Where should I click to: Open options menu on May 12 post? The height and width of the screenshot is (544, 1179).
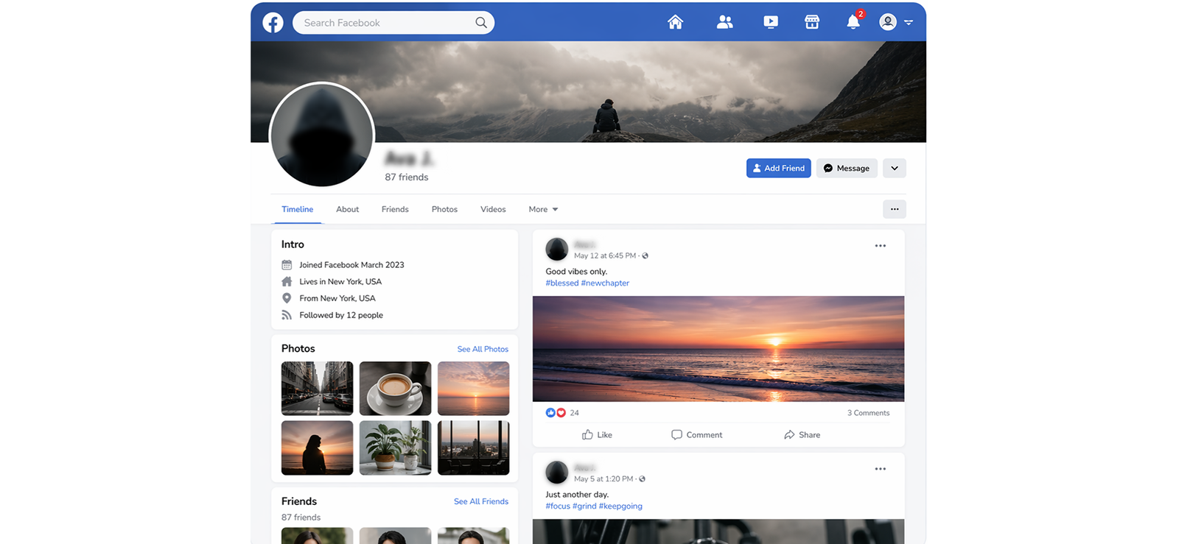pos(880,246)
